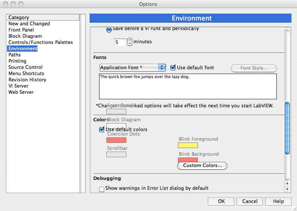Pick the Coercion Dots color swatch
The width and height of the screenshot is (297, 211).
116,140
